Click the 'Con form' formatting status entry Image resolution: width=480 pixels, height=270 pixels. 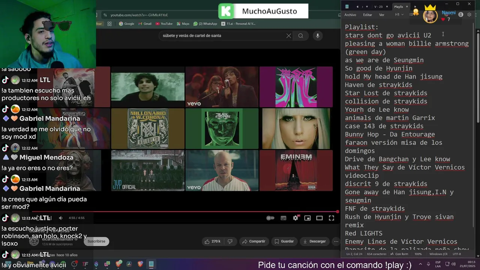(x=399, y=254)
